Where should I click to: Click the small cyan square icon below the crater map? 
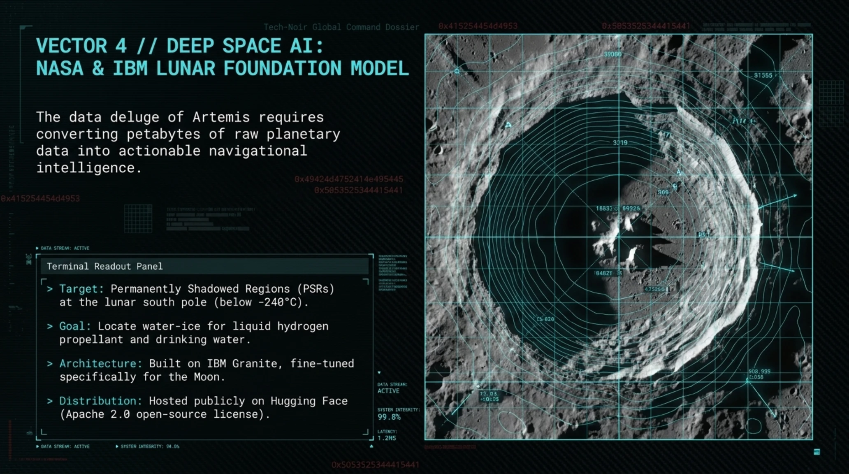[x=817, y=452]
